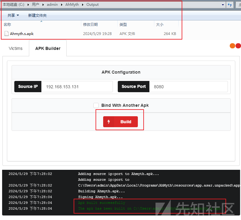Switch to the Victims tab

tap(16, 48)
